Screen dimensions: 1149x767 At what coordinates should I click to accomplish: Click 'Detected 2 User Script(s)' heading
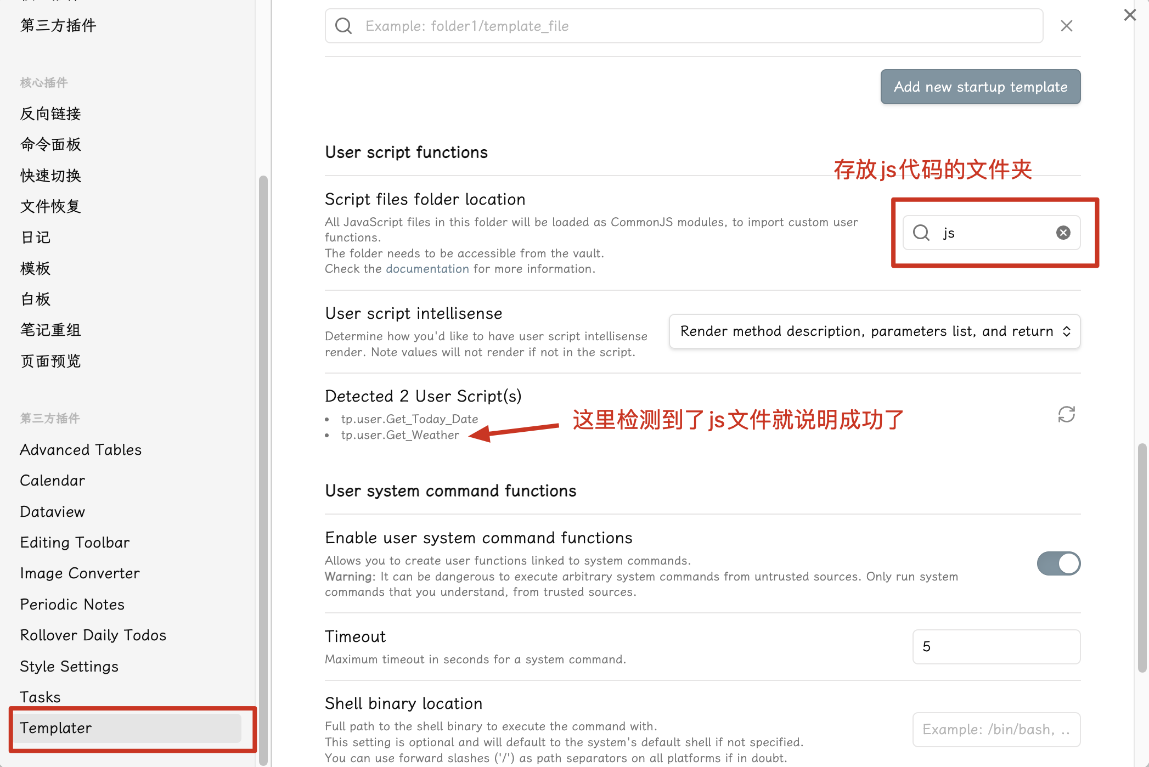[x=423, y=396]
